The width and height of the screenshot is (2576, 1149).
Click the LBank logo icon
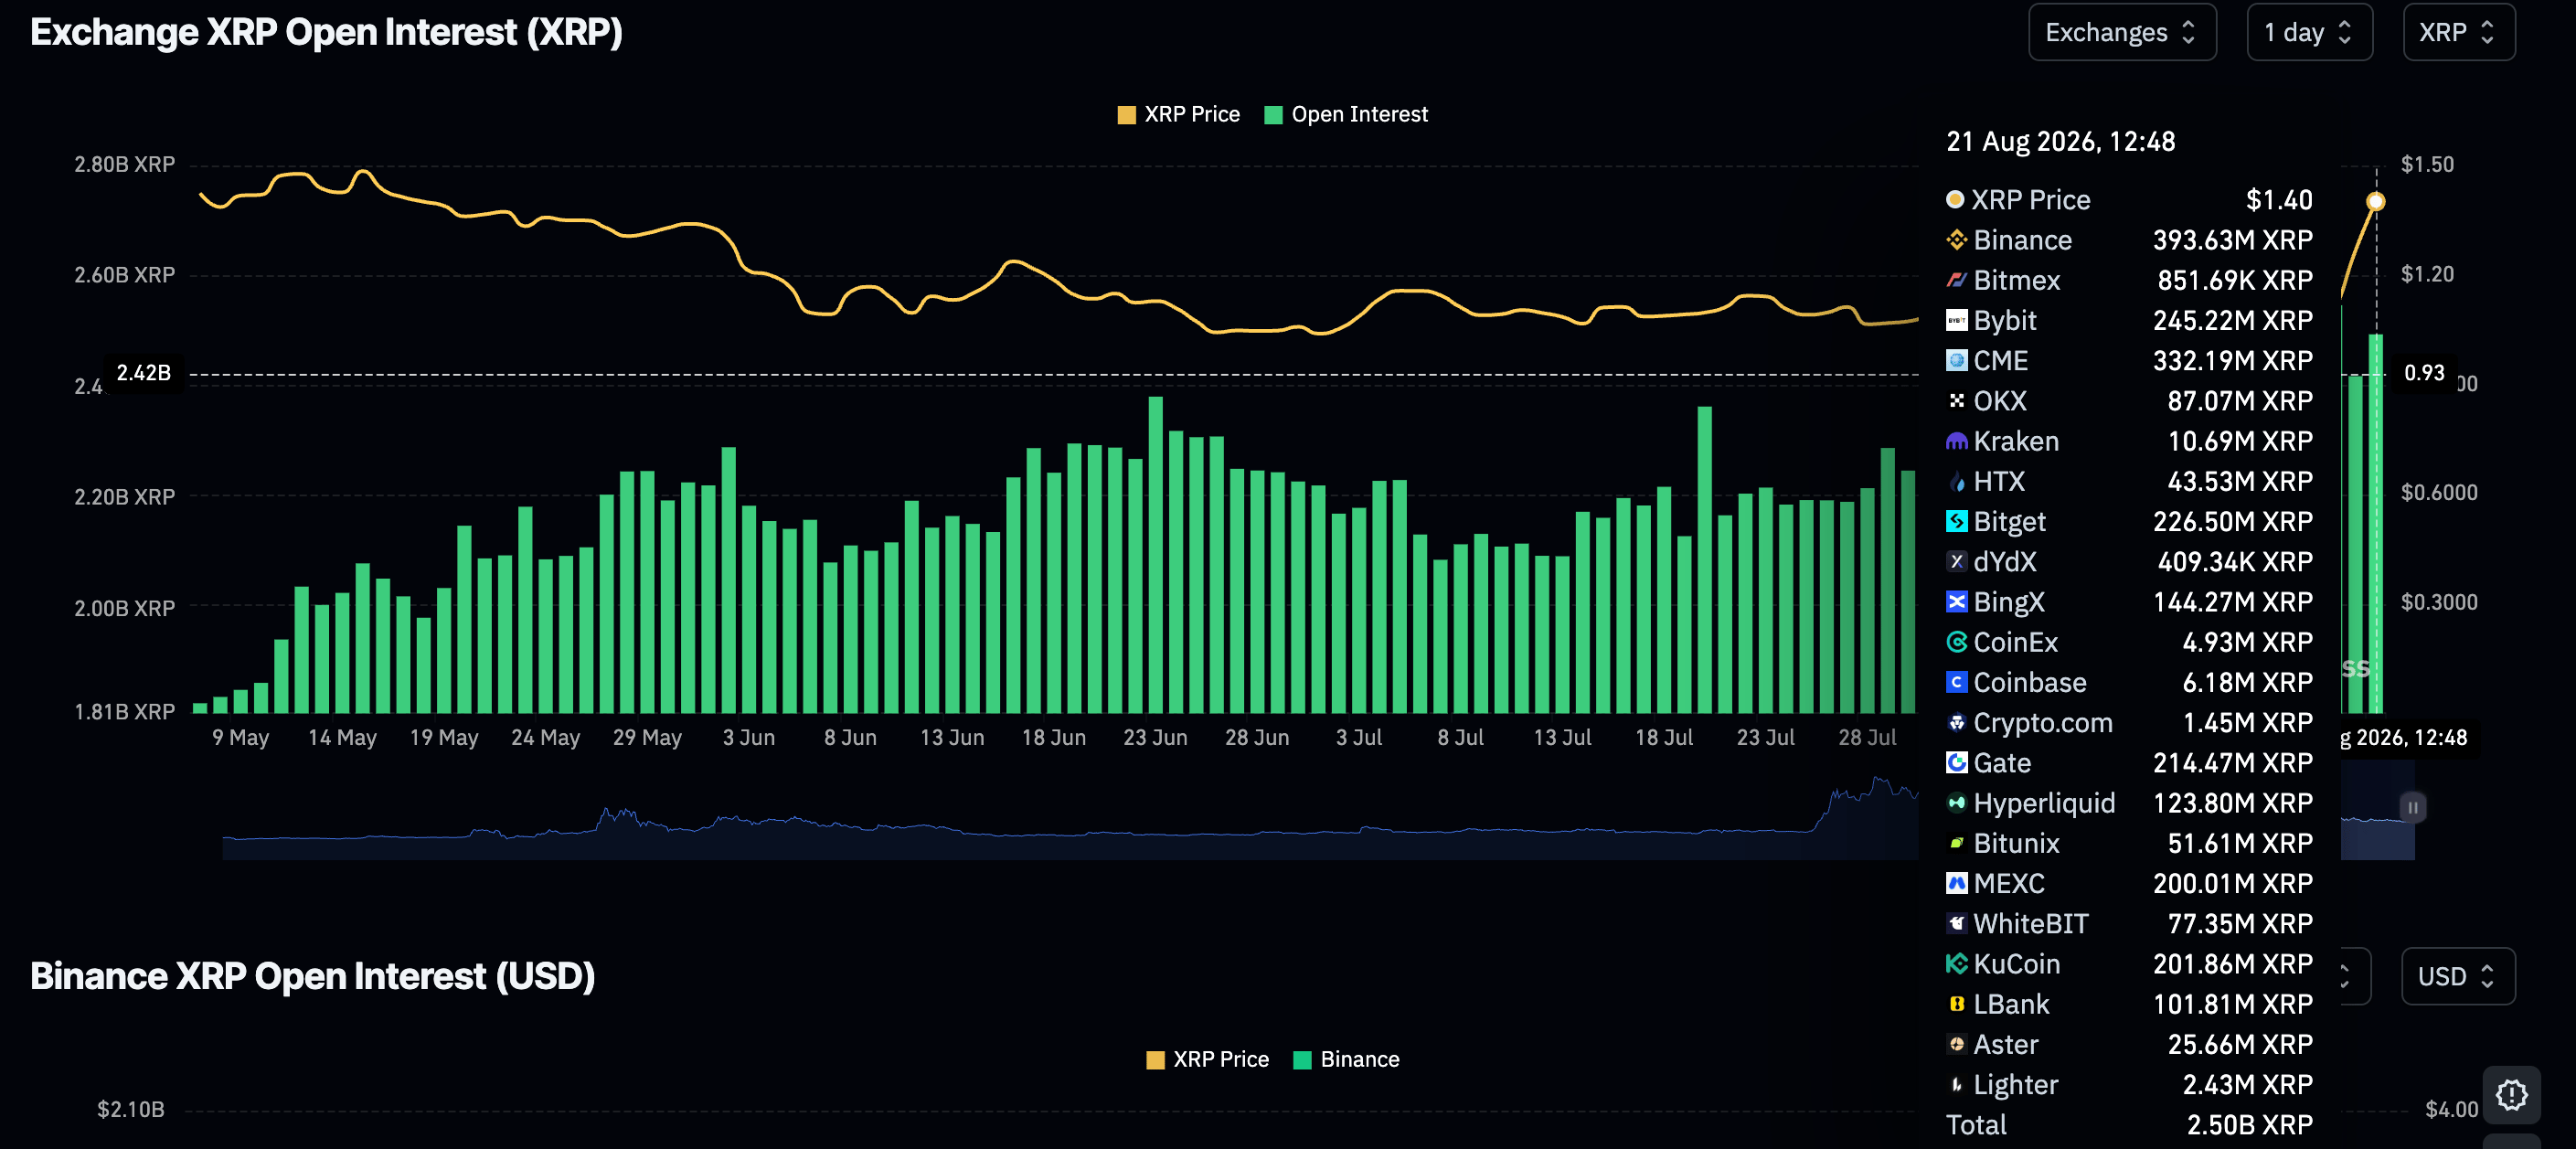click(x=1956, y=1004)
